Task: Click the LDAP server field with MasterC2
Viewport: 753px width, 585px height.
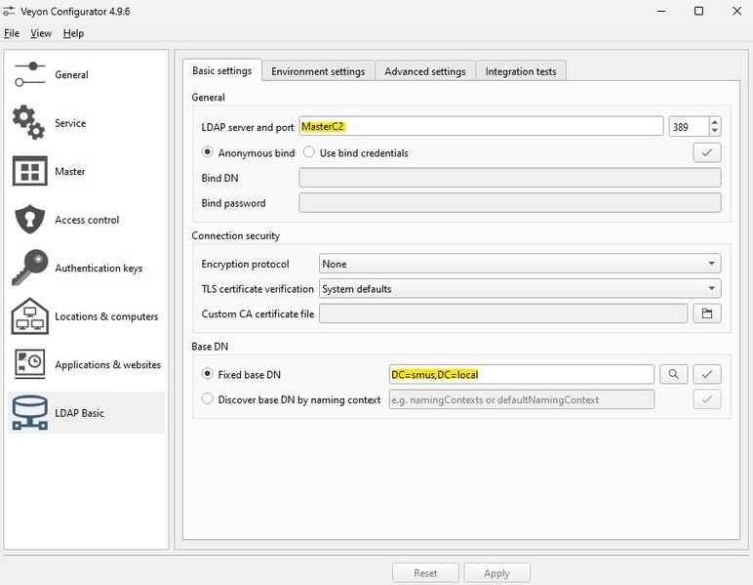Action: coord(481,126)
